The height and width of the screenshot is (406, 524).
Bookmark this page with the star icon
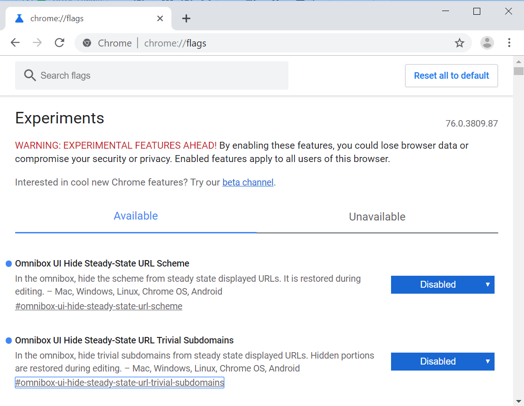coord(460,43)
